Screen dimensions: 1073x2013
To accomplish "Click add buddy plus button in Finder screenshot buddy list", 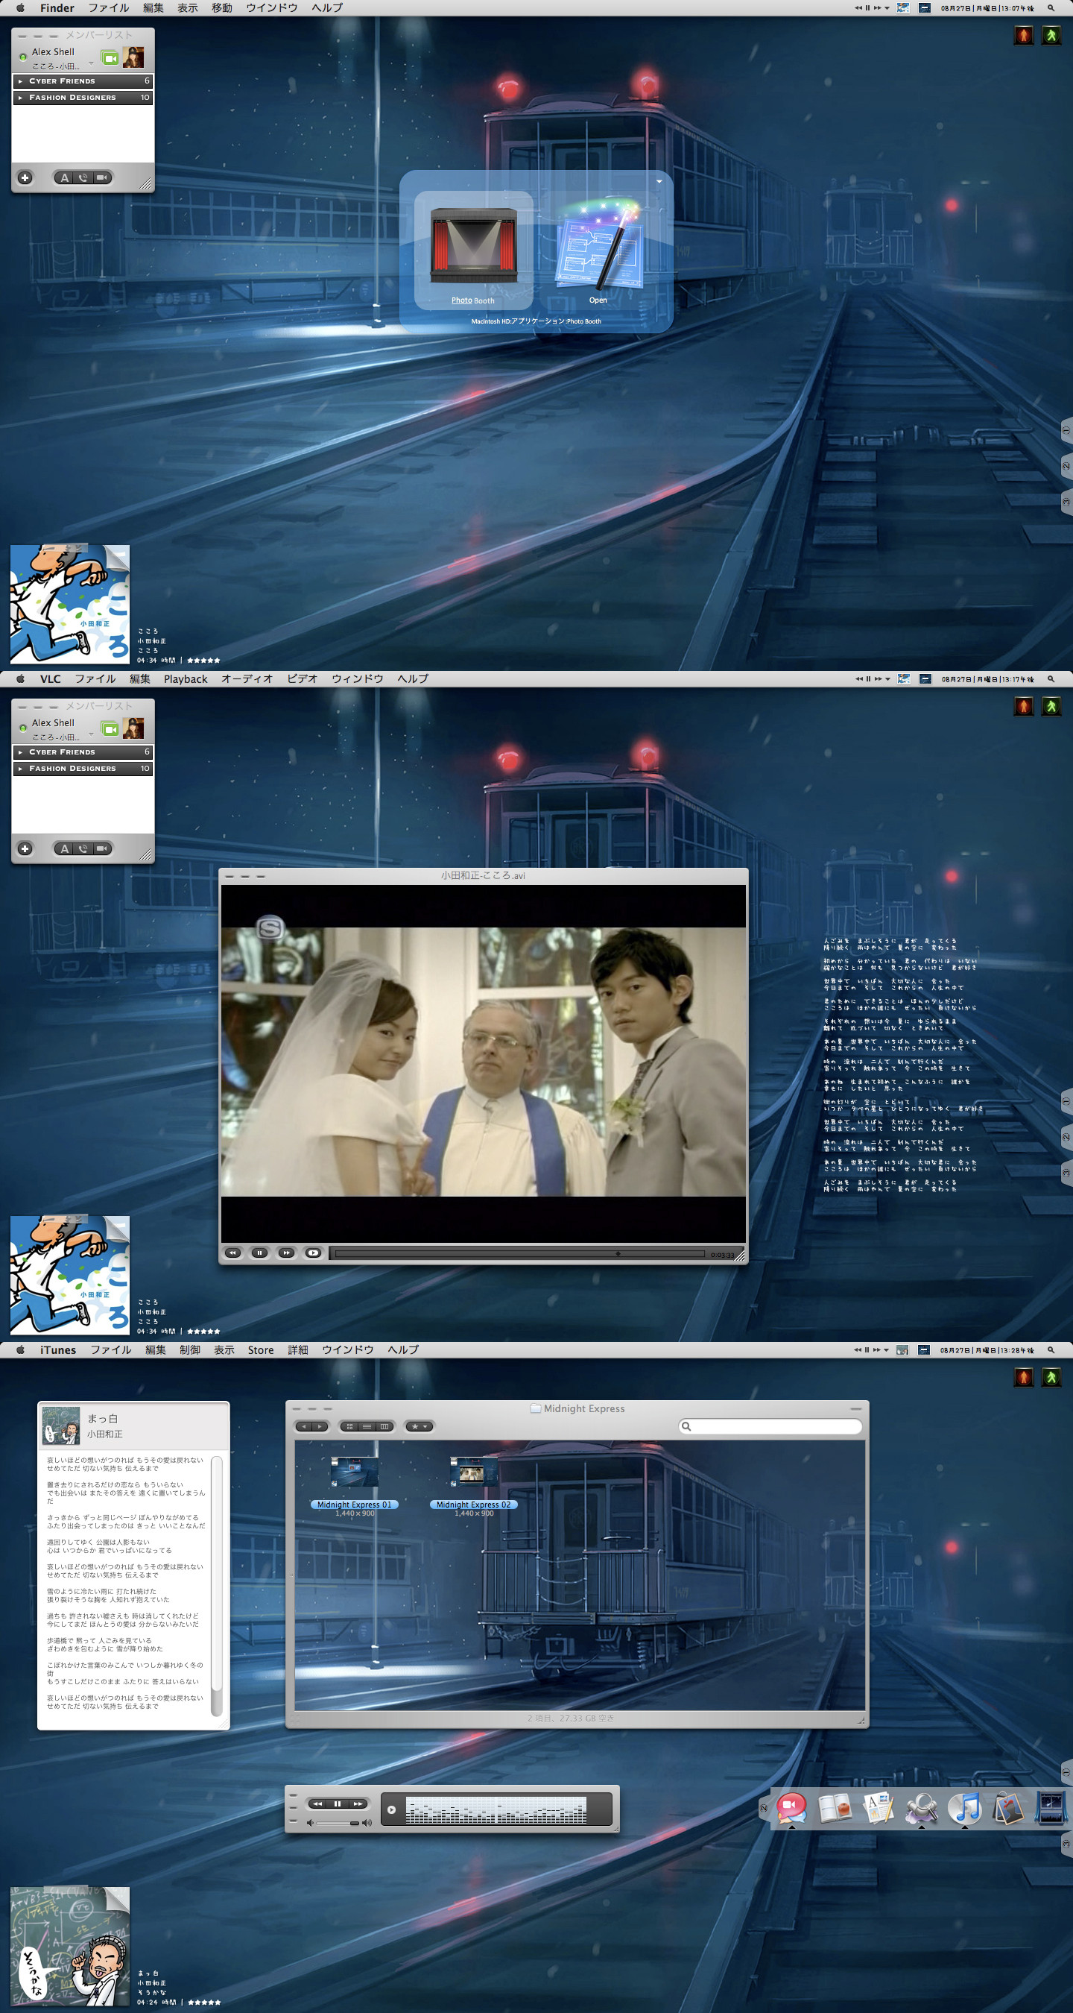I will (25, 178).
